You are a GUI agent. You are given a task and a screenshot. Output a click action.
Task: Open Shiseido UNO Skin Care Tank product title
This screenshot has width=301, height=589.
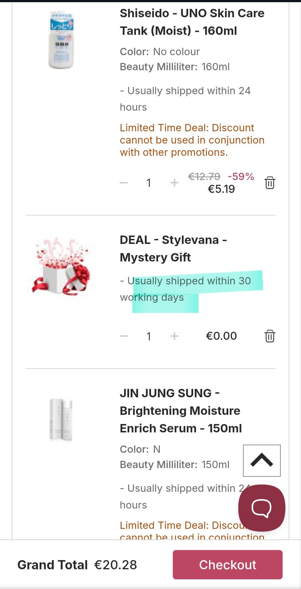pos(192,22)
